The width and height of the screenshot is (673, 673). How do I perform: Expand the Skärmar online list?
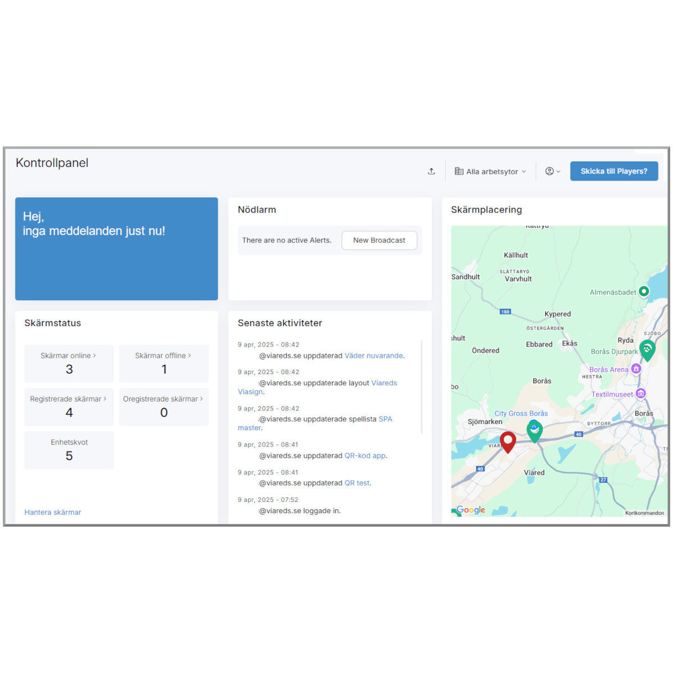[68, 356]
